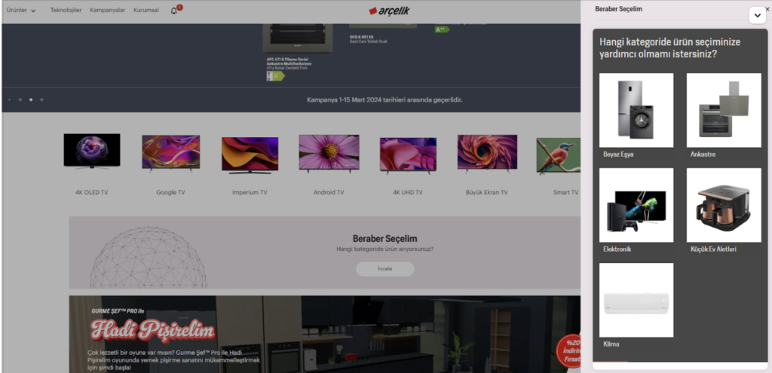Select the Ankastre category card

click(x=724, y=115)
